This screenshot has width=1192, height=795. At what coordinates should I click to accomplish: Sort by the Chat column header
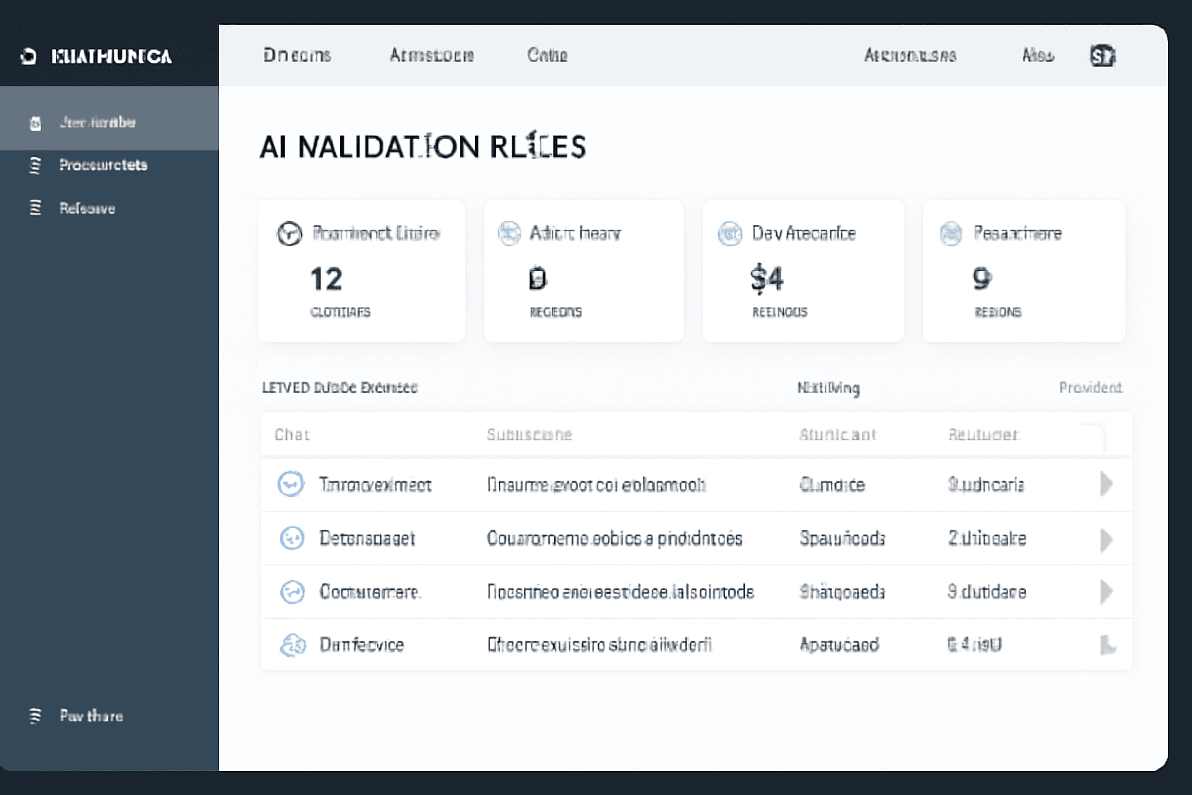click(292, 435)
